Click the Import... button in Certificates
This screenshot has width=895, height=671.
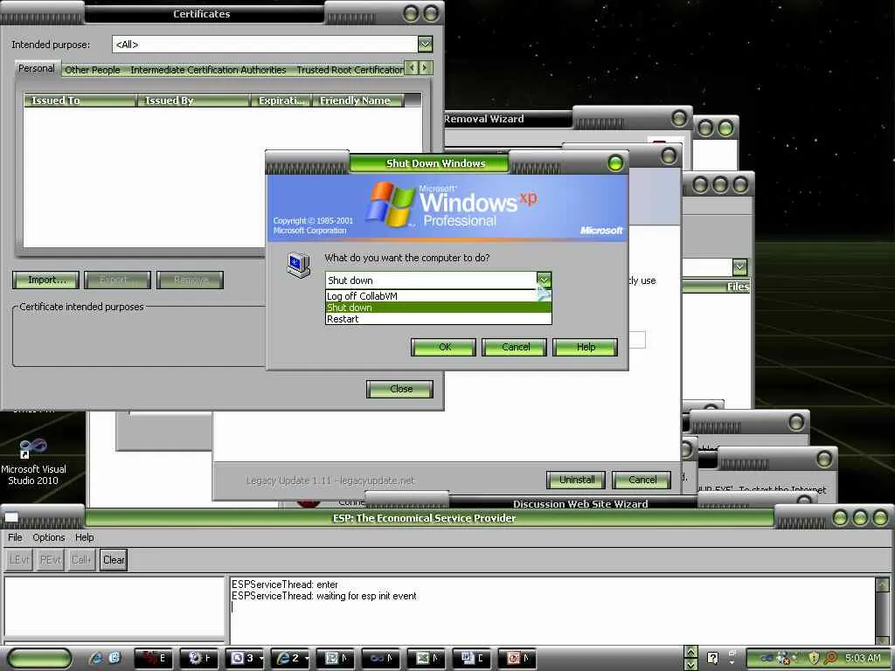[46, 280]
